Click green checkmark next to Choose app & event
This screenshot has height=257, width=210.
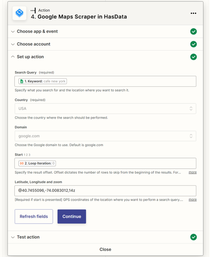coord(193,31)
